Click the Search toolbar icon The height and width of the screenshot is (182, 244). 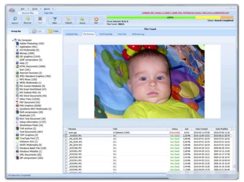15,20
